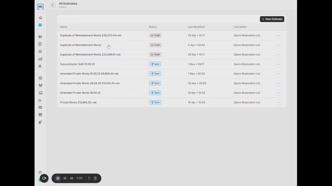Pause the screen recording

tap(65, 178)
